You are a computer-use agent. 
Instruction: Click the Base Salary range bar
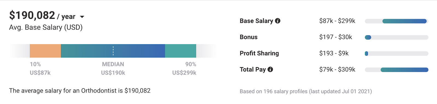(397, 21)
